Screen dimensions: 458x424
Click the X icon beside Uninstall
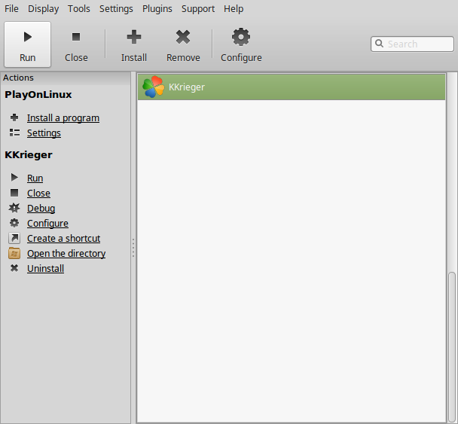point(14,268)
